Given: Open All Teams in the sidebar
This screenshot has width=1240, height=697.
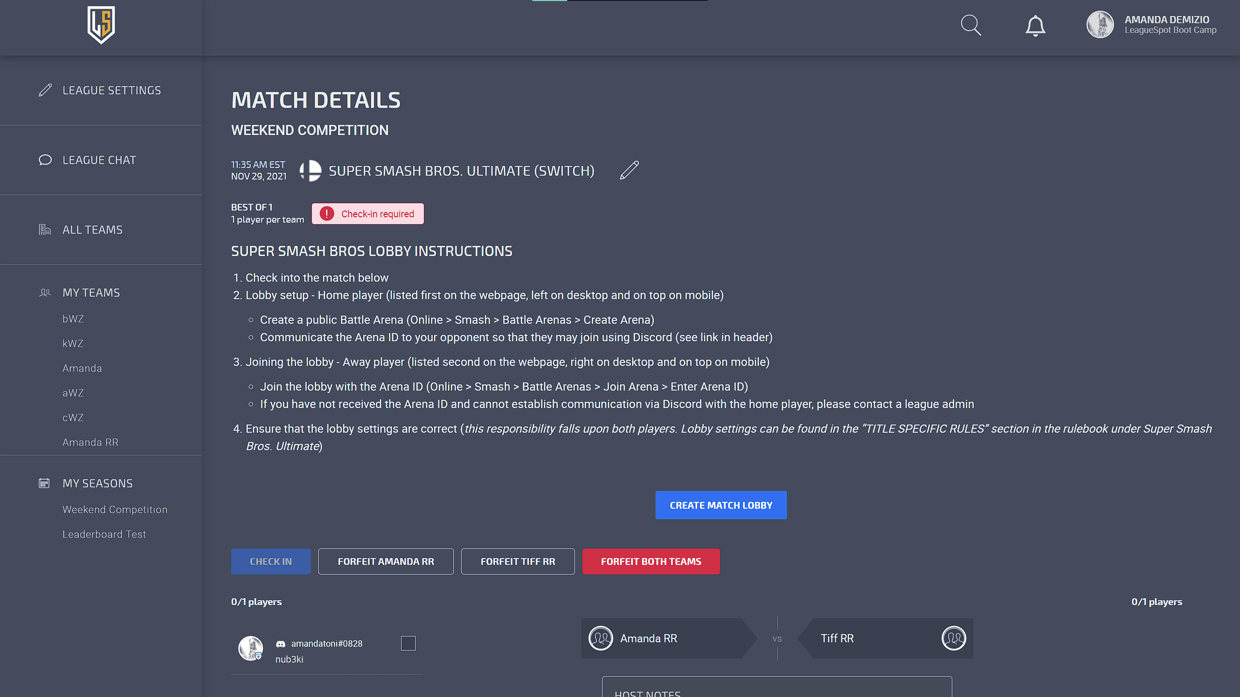Looking at the screenshot, I should 93,230.
